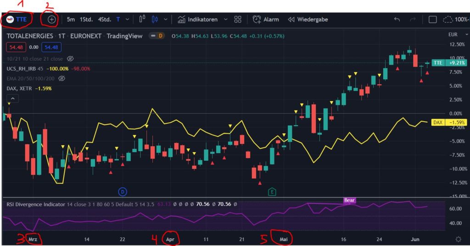470x246 pixels.
Task: Click the Jun label on time axis
Action: click(415, 239)
